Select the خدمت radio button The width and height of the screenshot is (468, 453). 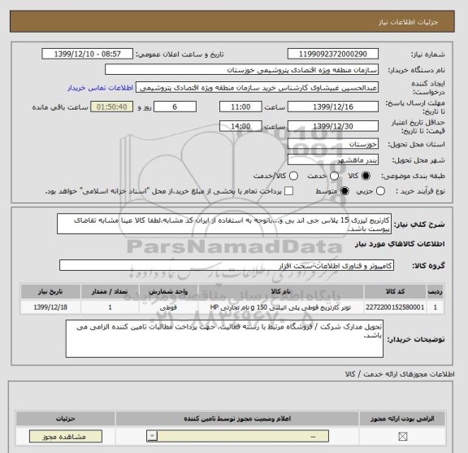334,176
